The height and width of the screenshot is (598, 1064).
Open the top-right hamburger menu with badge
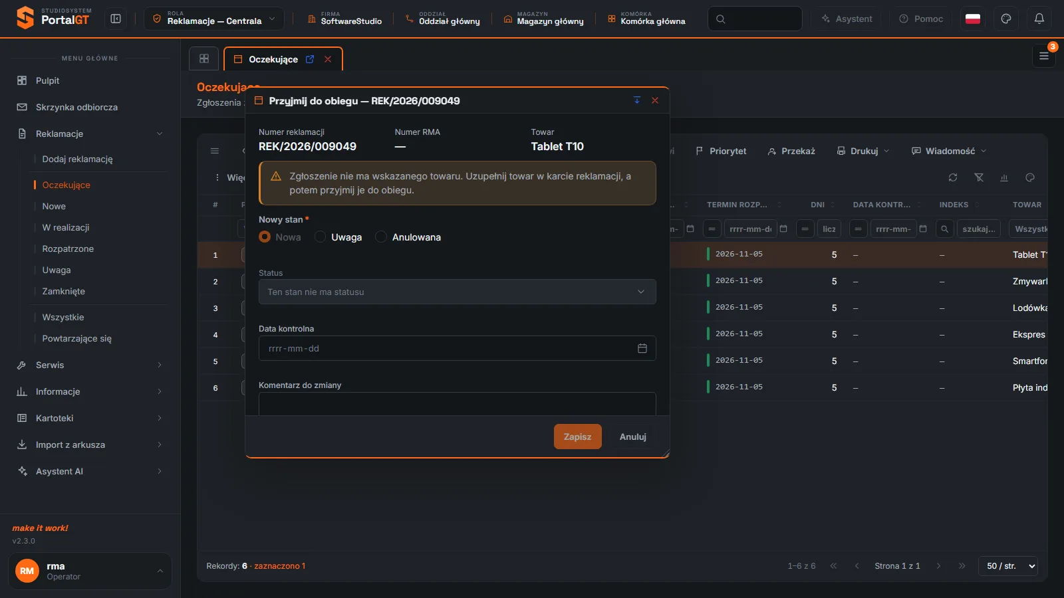(x=1044, y=56)
